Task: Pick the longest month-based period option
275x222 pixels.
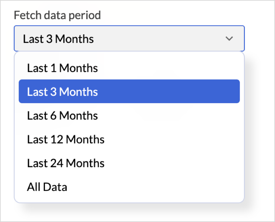Action: (66, 163)
